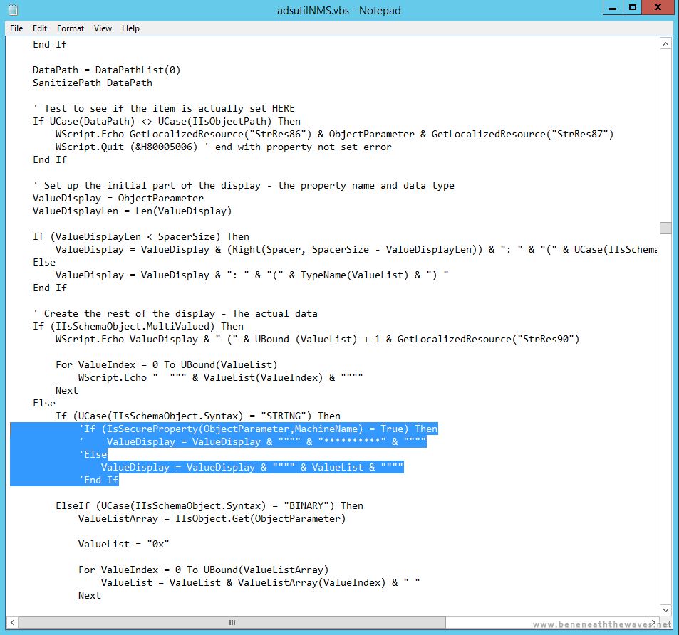This screenshot has width=679, height=635.
Task: Click the WScript.Echo line with StrRes86
Action: click(335, 134)
